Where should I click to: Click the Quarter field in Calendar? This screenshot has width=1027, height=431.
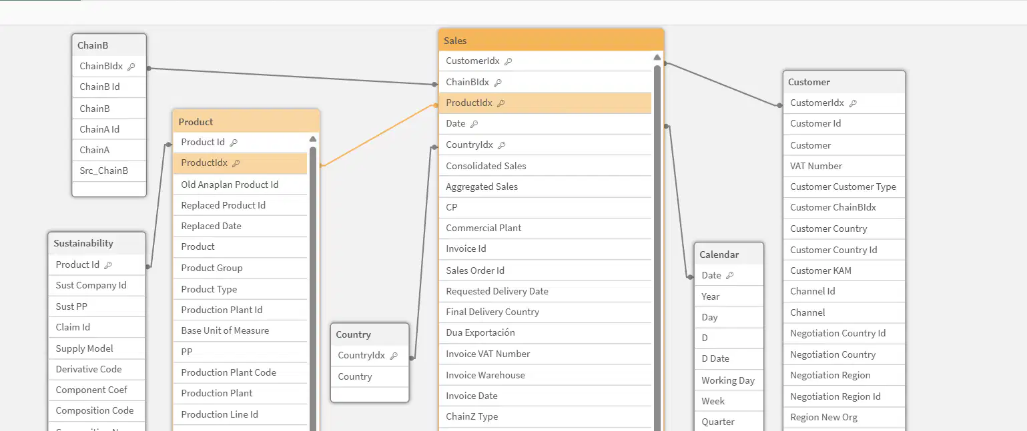[x=729, y=422]
